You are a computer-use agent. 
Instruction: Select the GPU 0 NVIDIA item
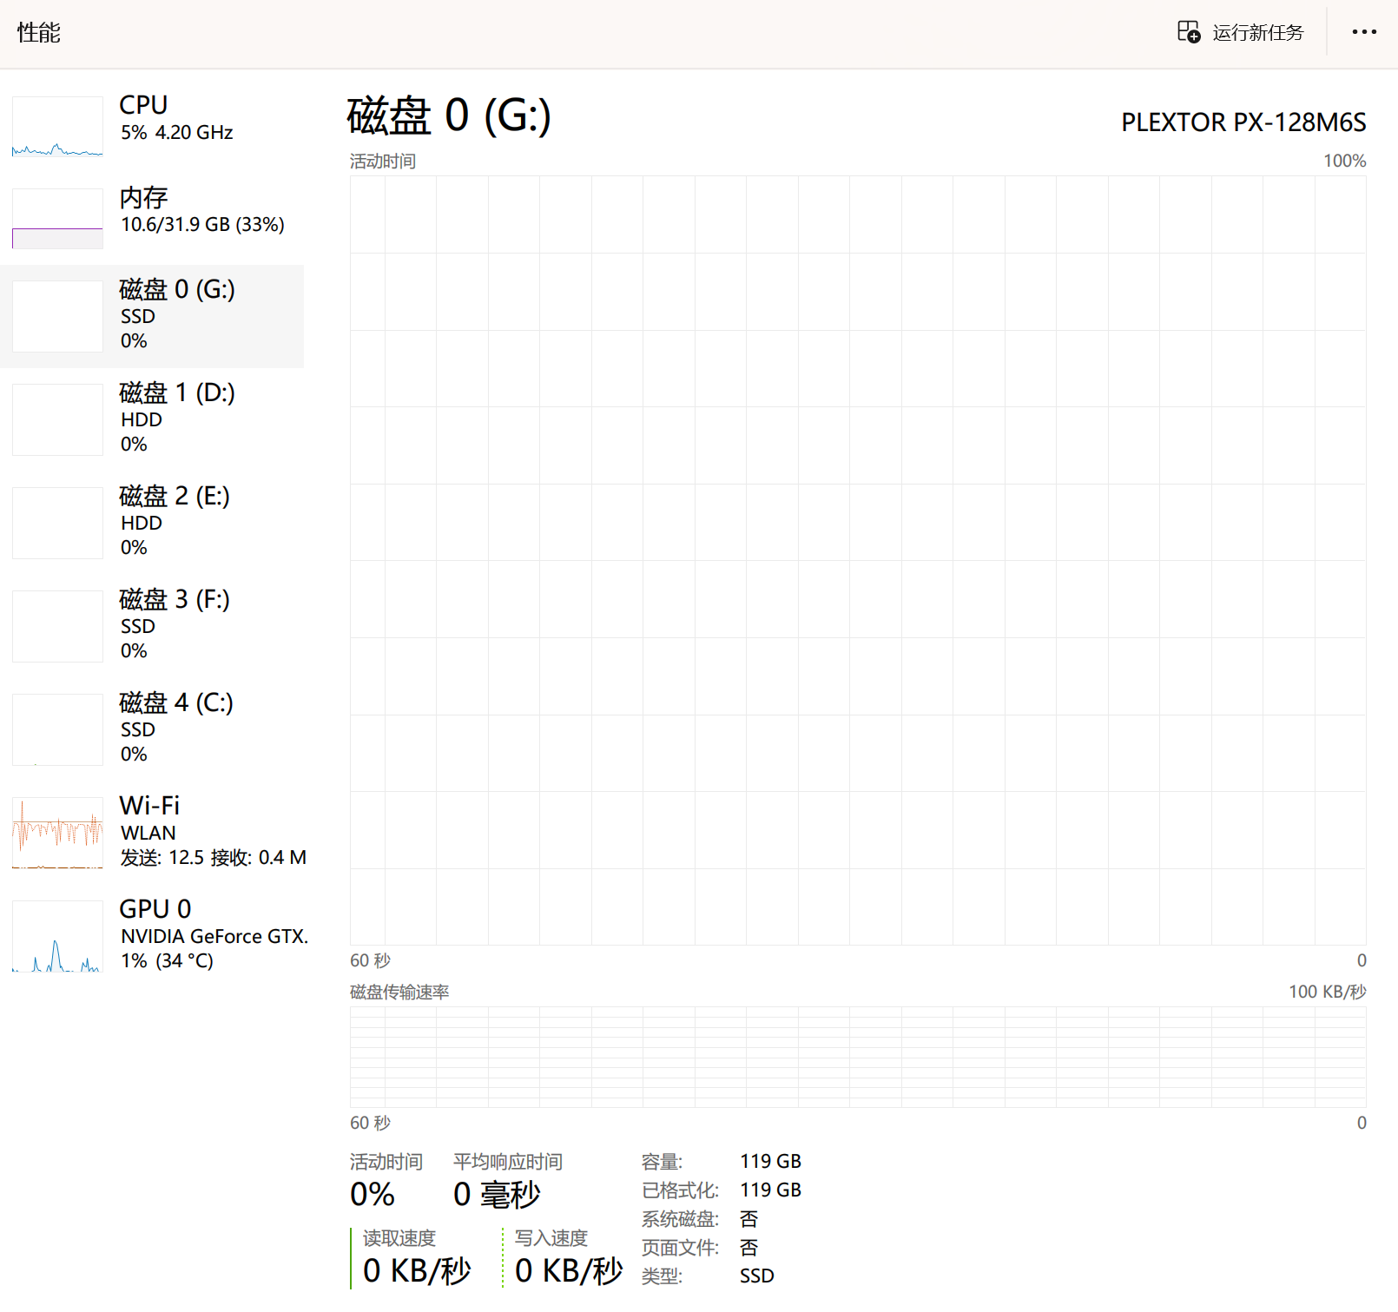pos(152,936)
